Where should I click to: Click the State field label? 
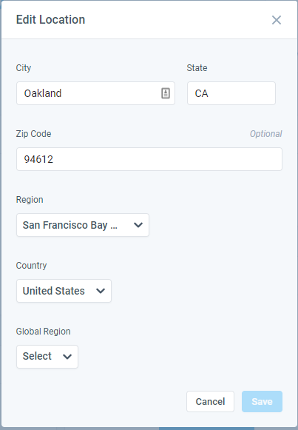pyautogui.click(x=197, y=68)
